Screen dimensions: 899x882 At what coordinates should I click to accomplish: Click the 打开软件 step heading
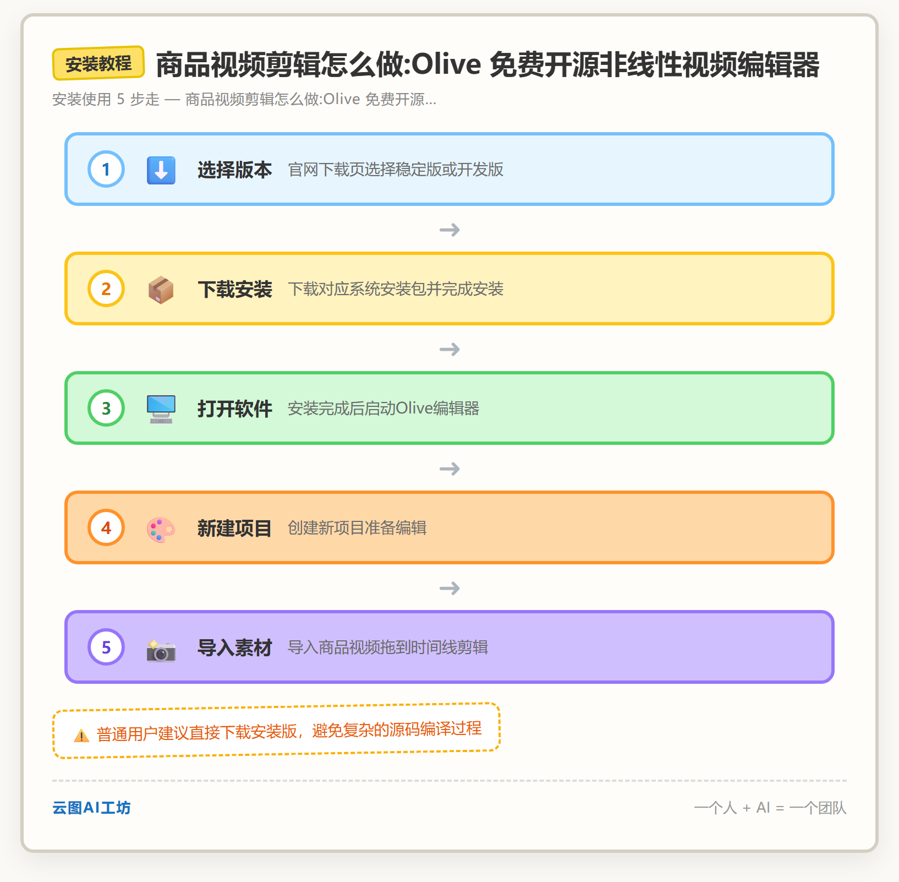point(235,409)
